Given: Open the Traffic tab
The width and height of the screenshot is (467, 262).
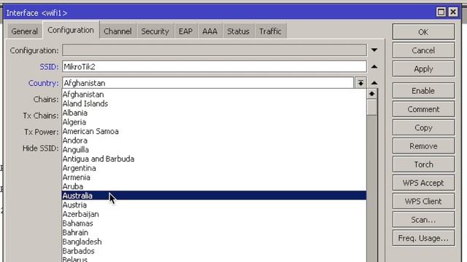Looking at the screenshot, I should click(270, 31).
